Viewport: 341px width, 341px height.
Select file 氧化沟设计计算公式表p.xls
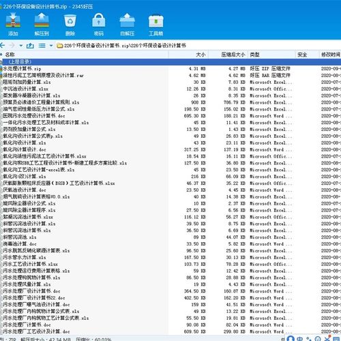coord(33,136)
